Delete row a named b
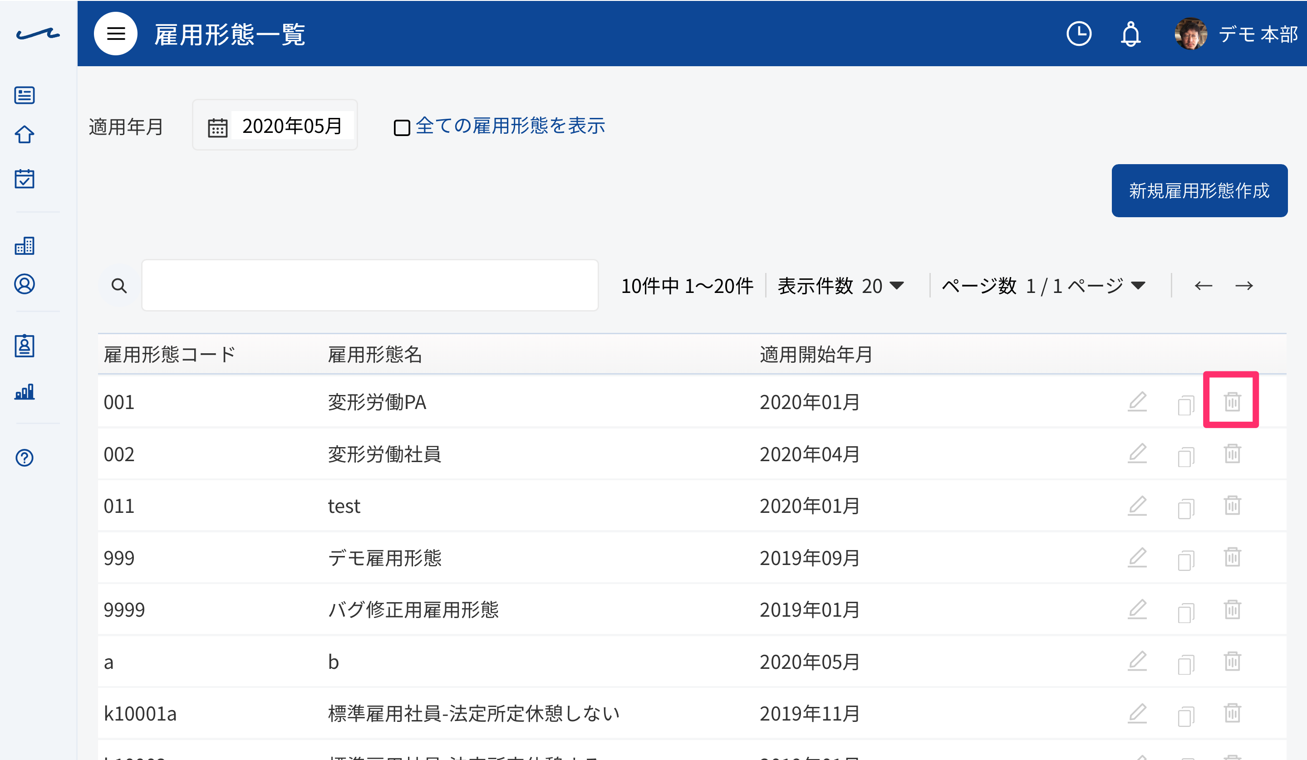 [1232, 661]
